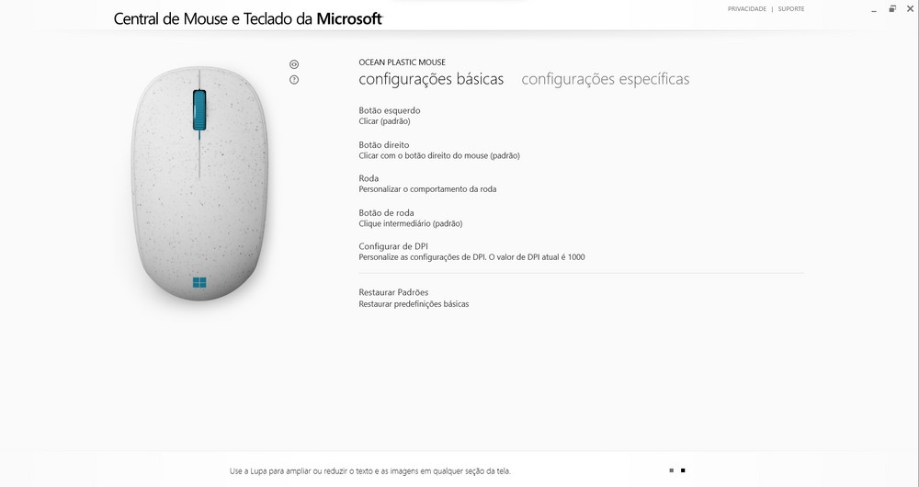919x487 pixels.
Task: Open Configurar de DPI settings
Action: pos(471,252)
